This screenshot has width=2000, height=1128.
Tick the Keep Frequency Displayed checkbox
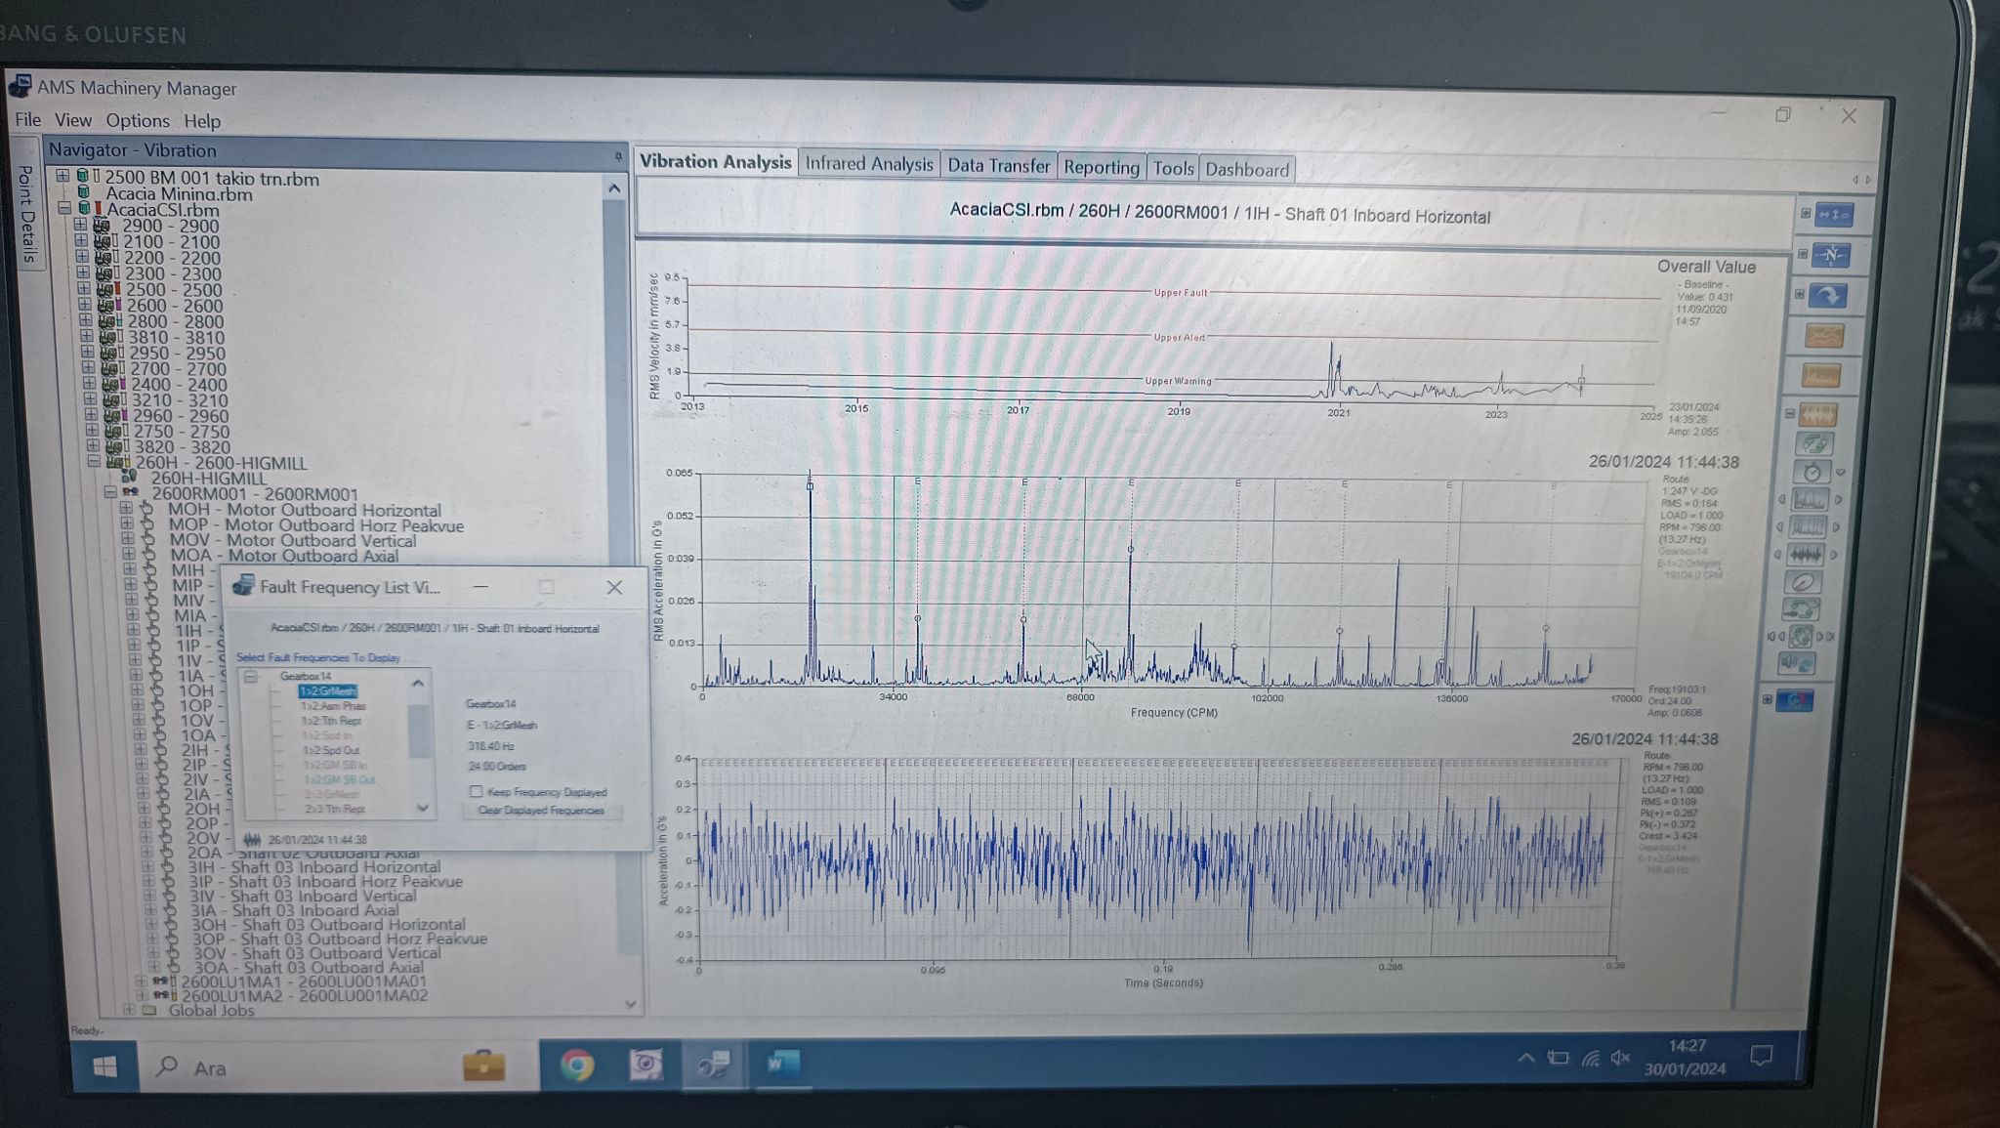[477, 791]
